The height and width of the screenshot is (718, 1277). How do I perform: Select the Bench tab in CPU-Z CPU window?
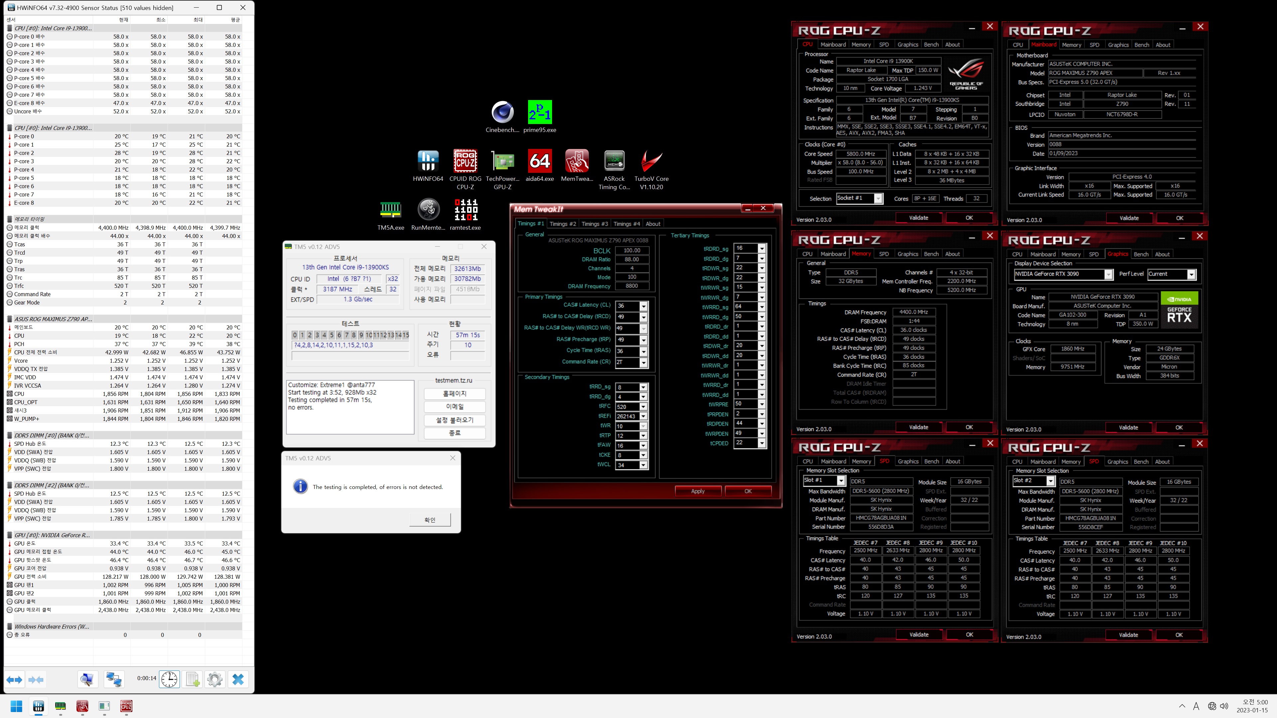click(x=931, y=45)
